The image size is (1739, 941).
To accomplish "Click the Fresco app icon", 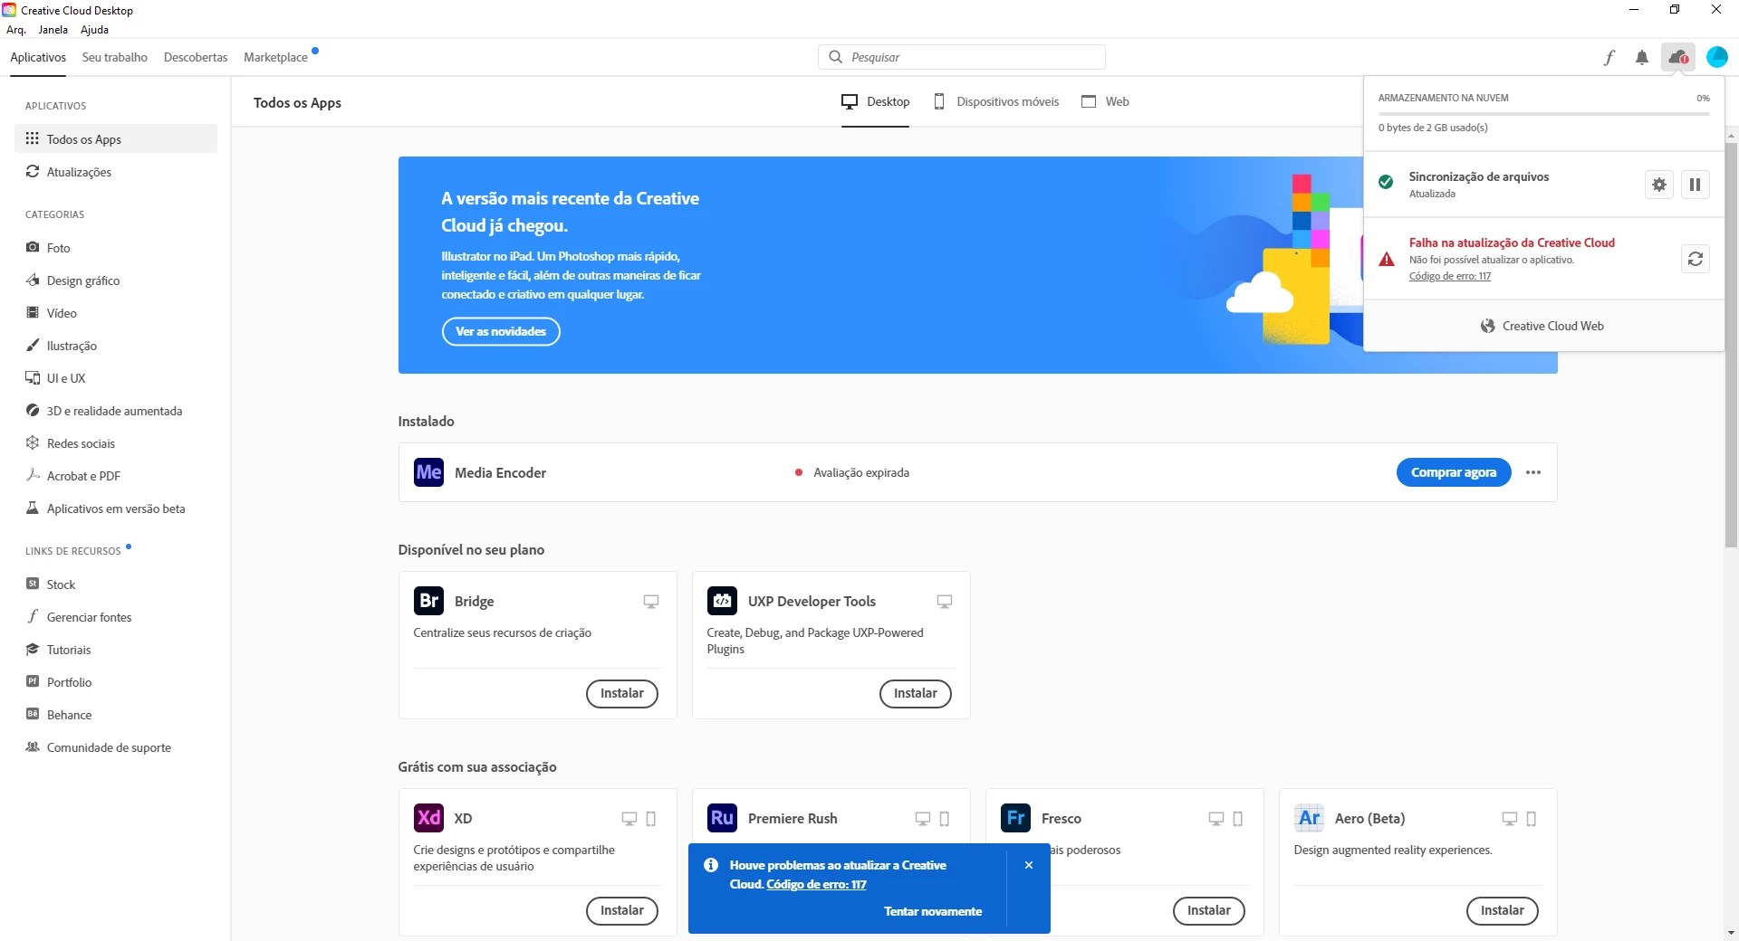I will tap(1015, 818).
